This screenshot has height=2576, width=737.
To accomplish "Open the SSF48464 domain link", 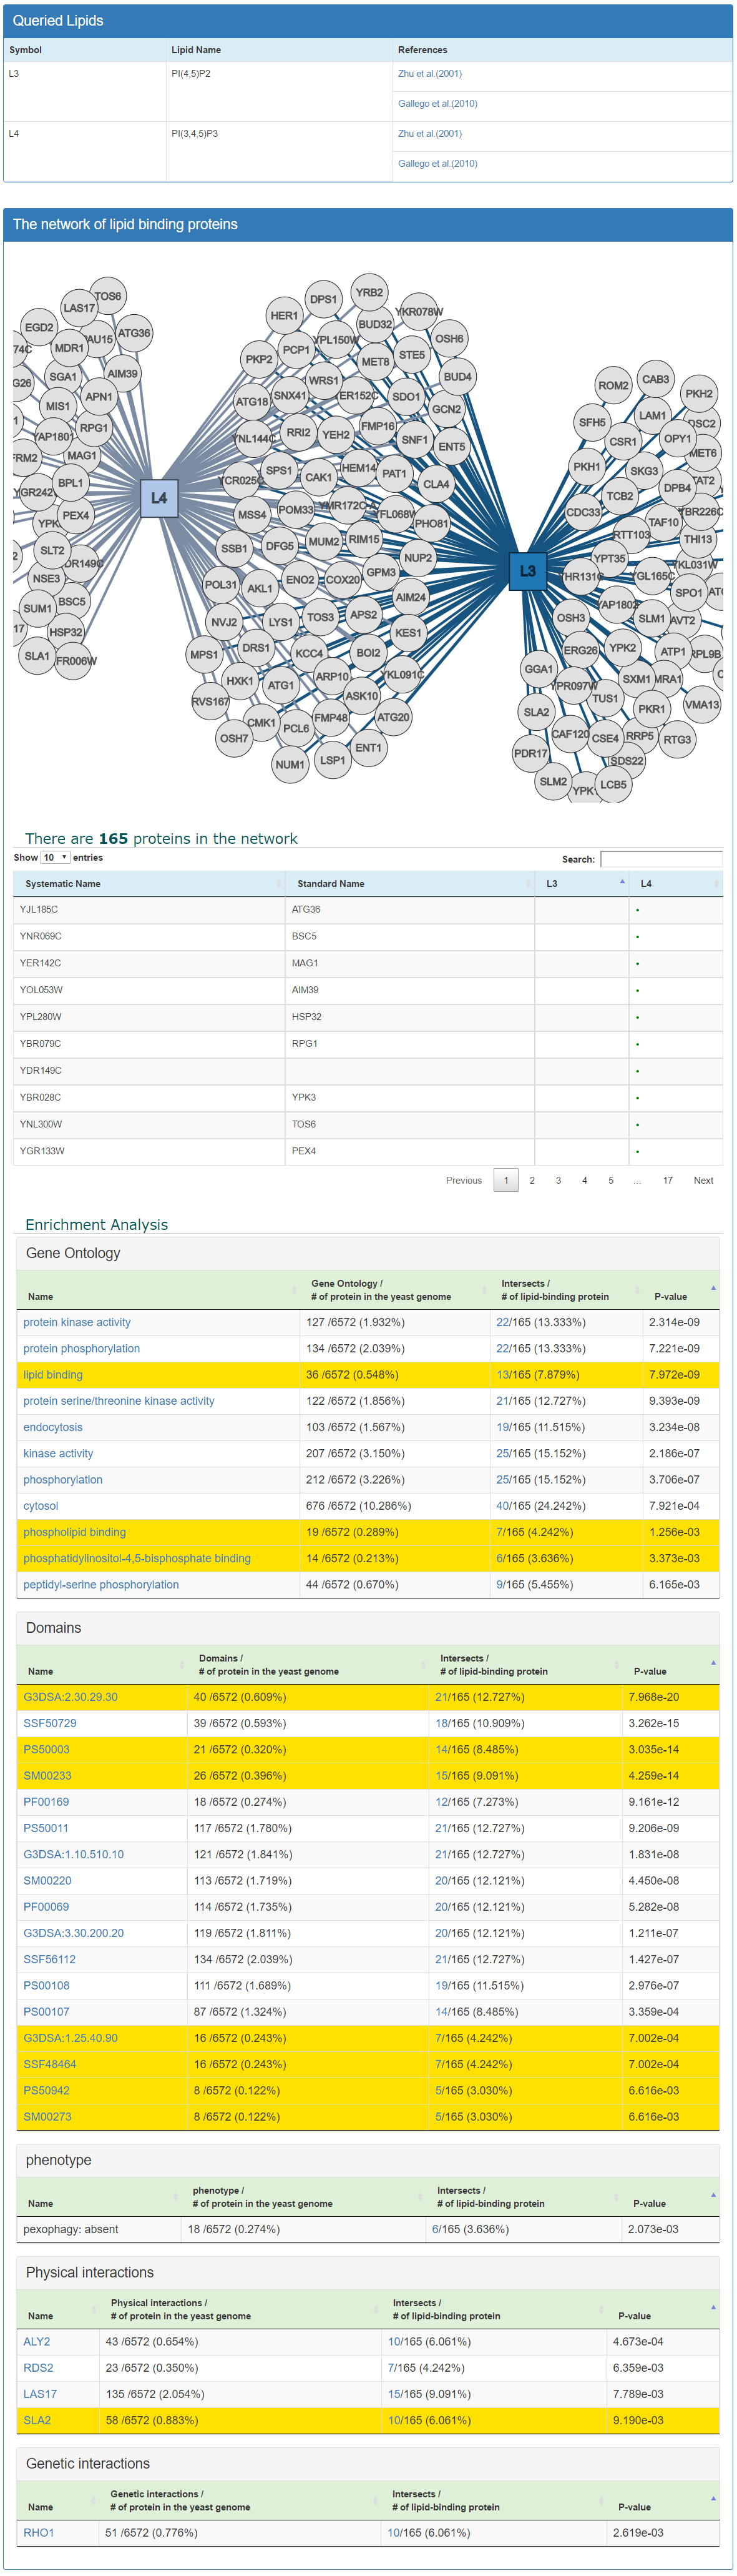I will click(x=50, y=2064).
